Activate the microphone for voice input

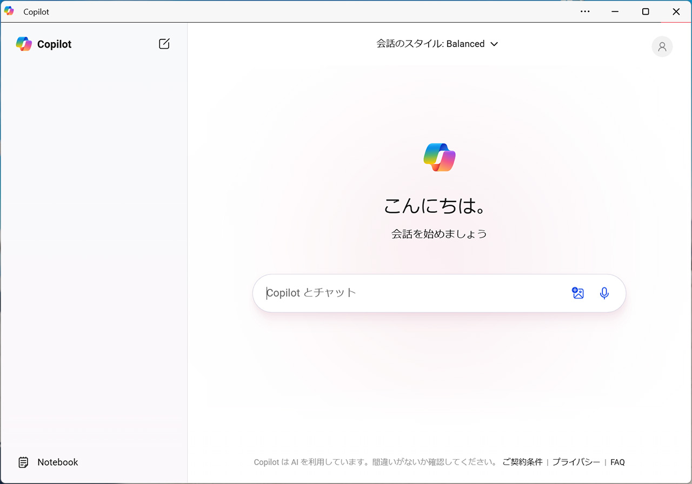coord(604,293)
